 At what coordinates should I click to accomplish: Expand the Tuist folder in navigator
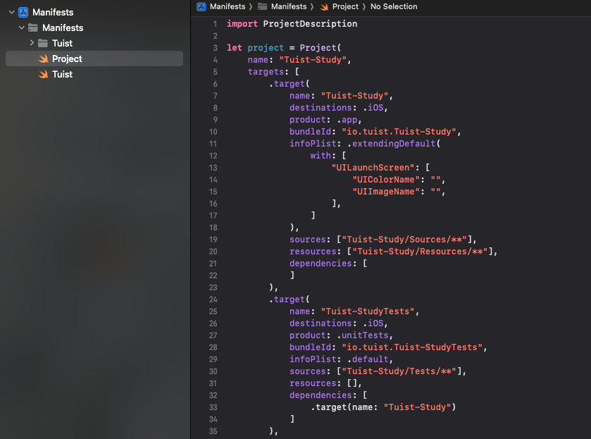(x=32, y=43)
